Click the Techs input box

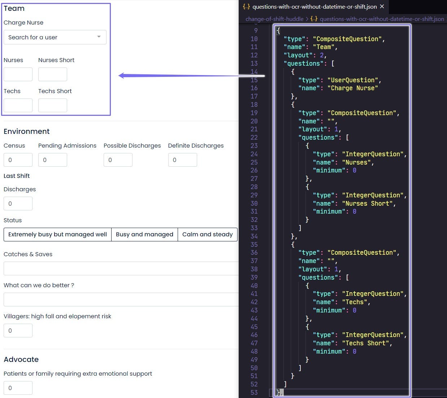click(18, 105)
